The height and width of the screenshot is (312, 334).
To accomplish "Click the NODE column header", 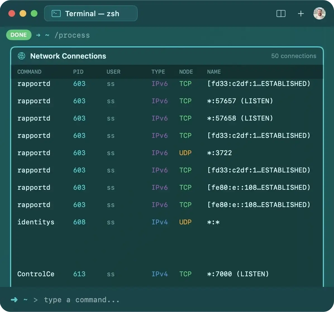I will [x=186, y=72].
